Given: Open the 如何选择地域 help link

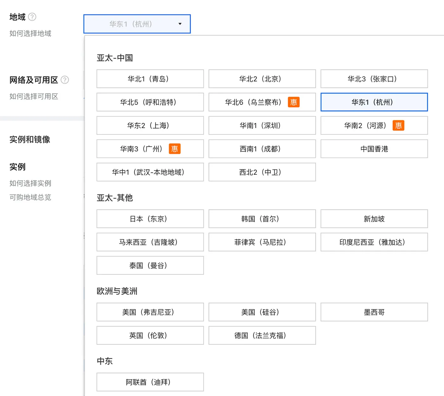Looking at the screenshot, I should point(29,33).
